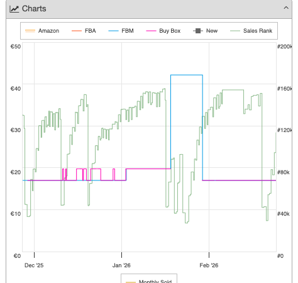This screenshot has height=283, width=298.
Task: Collapse the Charts panel with the chevron
Action: [x=286, y=8]
